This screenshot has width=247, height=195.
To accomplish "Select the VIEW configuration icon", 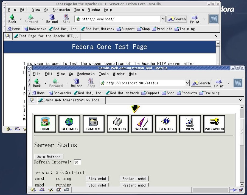I will (x=190, y=124).
